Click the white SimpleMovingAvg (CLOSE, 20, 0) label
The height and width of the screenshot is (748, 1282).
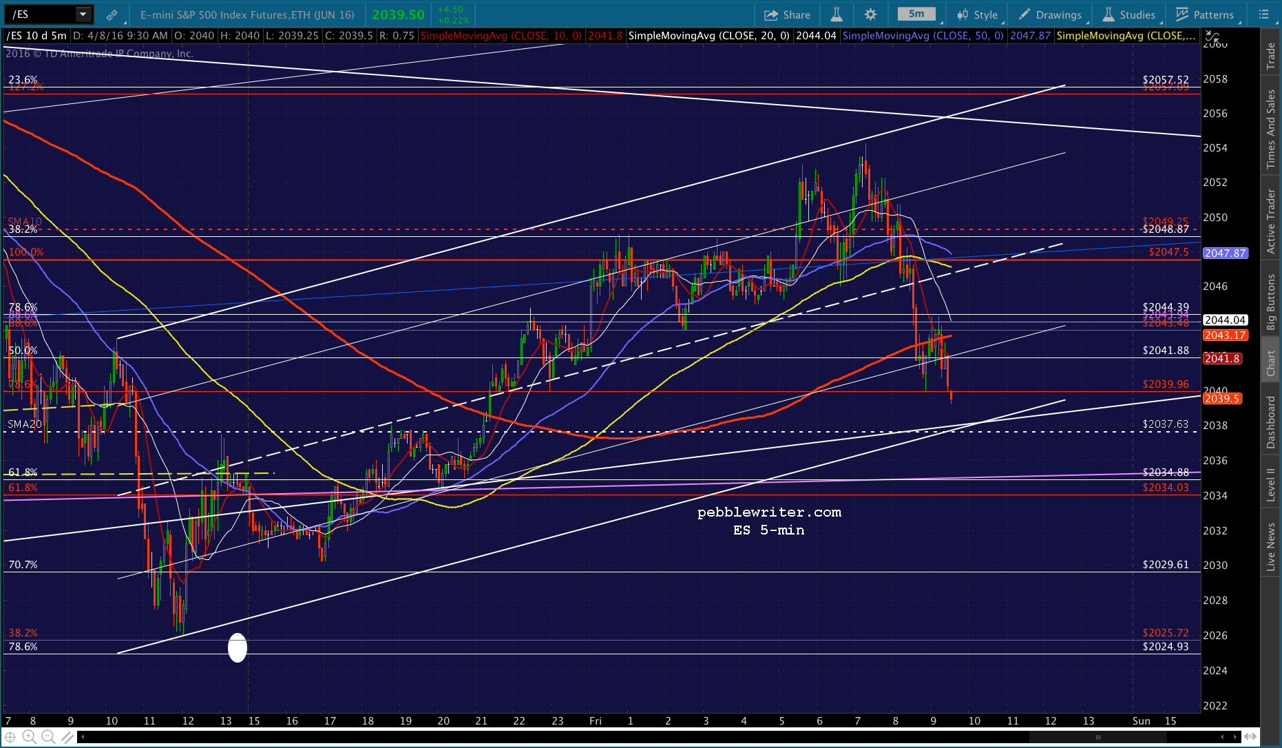(708, 36)
